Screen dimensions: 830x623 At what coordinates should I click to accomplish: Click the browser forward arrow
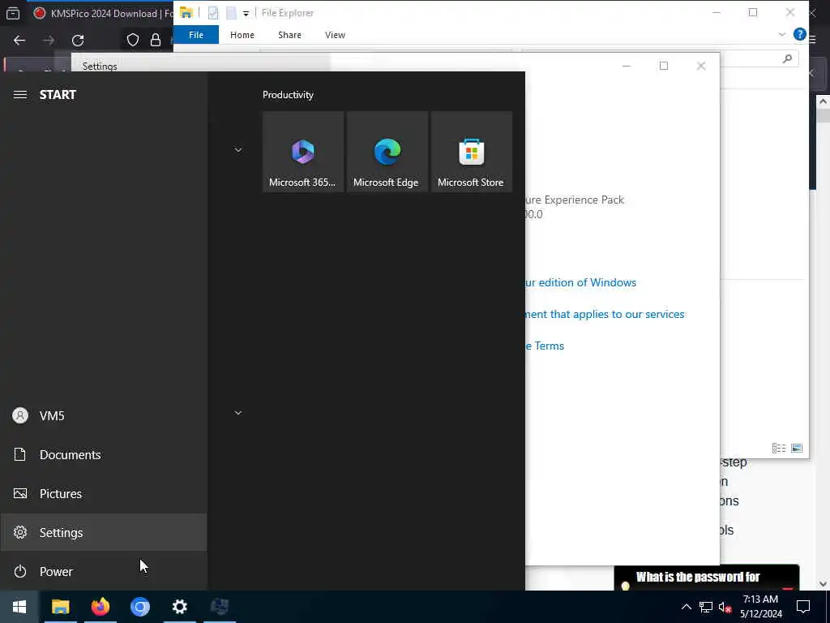[x=49, y=41]
